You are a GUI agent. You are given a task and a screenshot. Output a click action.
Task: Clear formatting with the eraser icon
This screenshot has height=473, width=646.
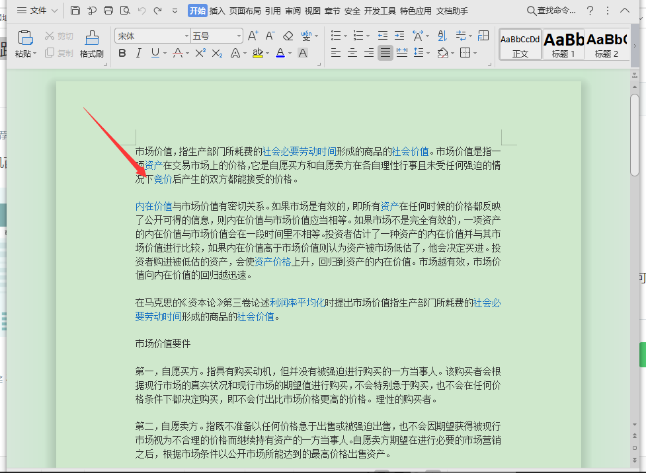[288, 36]
